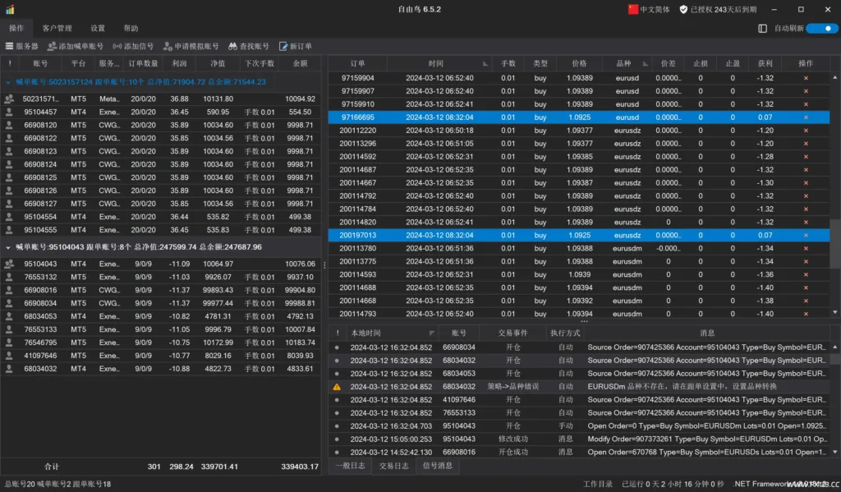Sort accounts by 净值 column header
841x492 pixels.
[x=218, y=63]
